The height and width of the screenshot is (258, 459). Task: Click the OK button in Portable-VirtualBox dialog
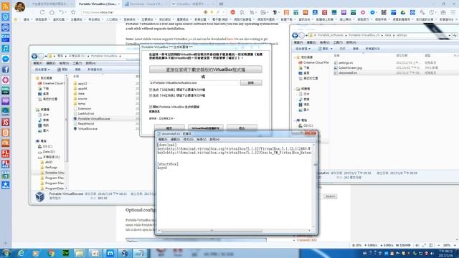pos(169,128)
